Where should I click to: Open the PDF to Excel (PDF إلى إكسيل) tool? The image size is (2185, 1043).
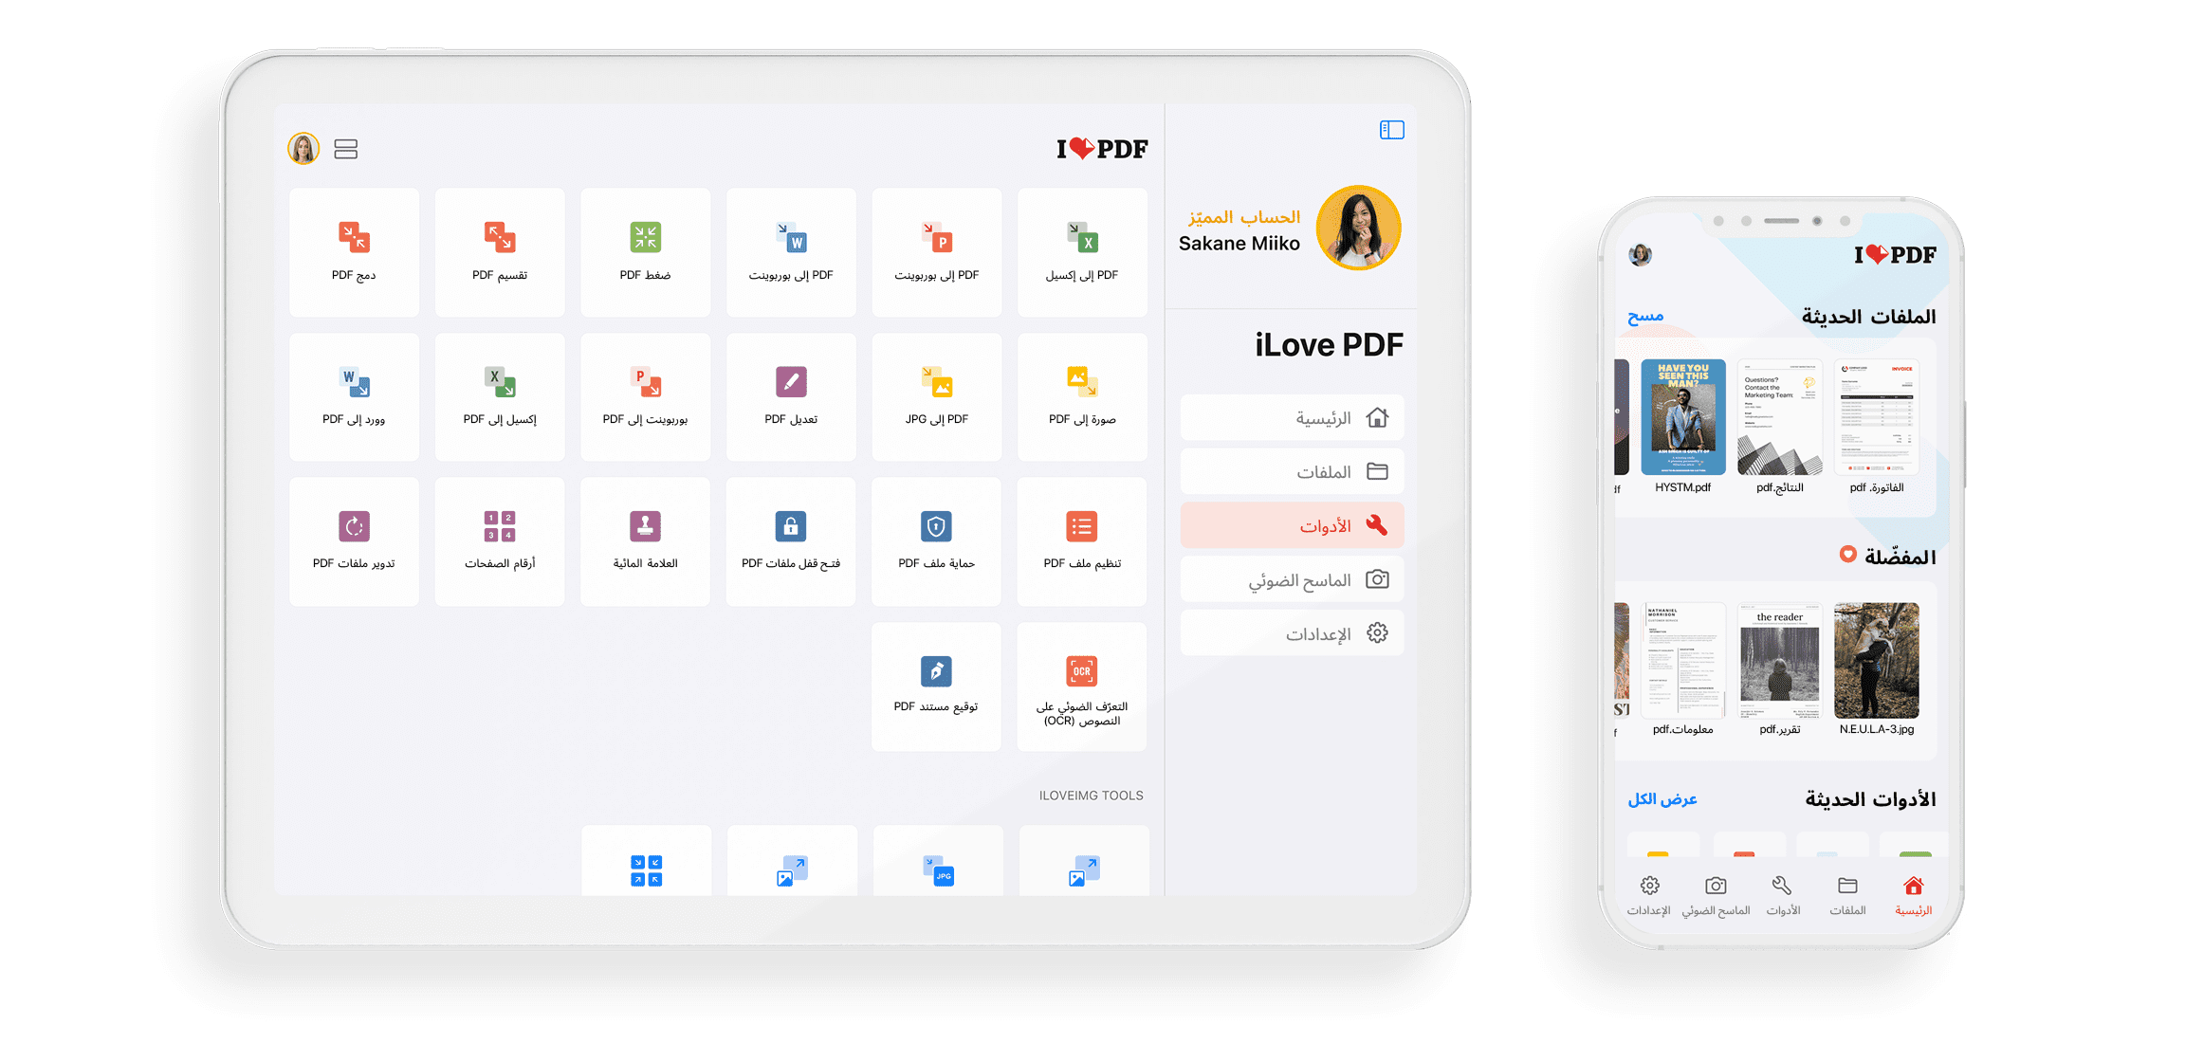click(x=1082, y=252)
